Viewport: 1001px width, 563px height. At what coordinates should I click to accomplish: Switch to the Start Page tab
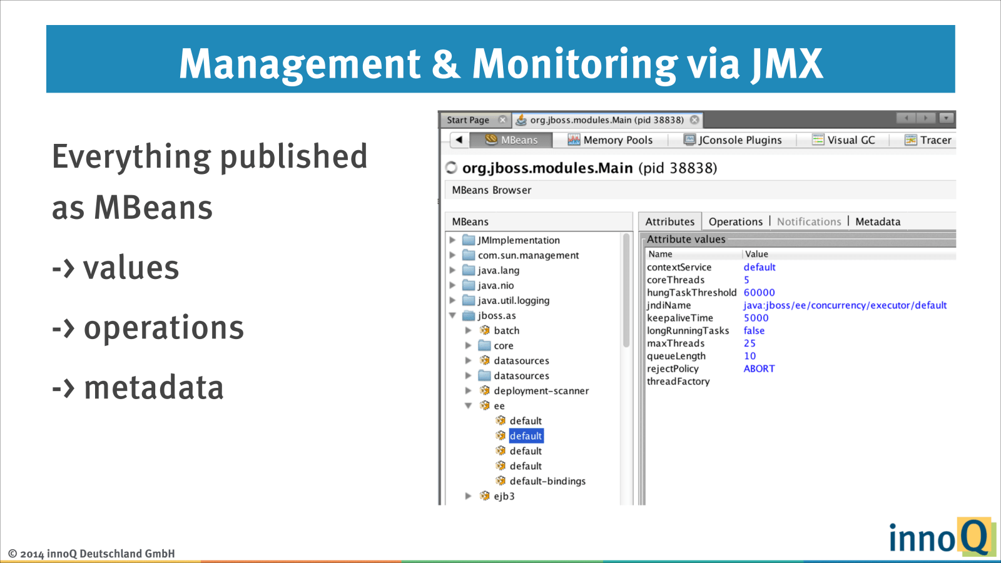tap(468, 120)
